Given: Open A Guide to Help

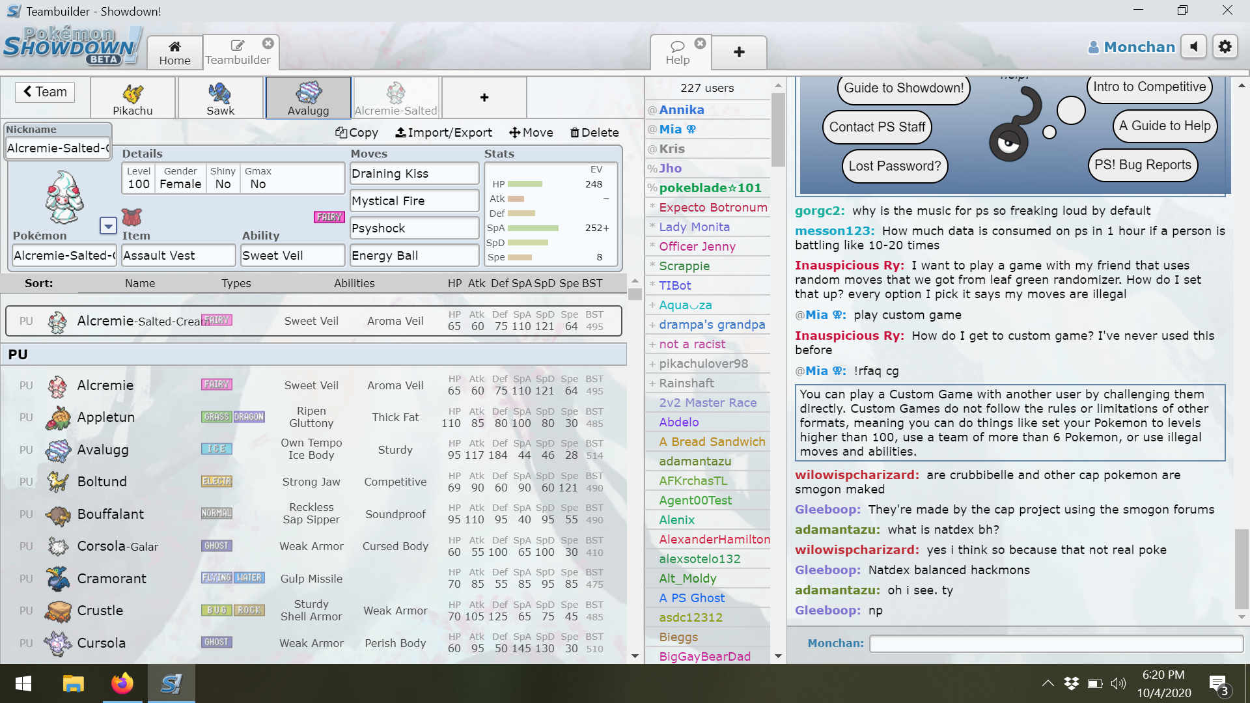Looking at the screenshot, I should click(x=1165, y=126).
